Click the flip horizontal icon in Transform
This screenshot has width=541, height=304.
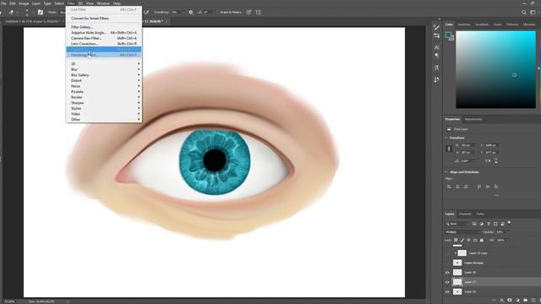[488, 161]
